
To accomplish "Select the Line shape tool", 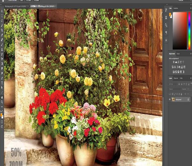I will [2, 93].
